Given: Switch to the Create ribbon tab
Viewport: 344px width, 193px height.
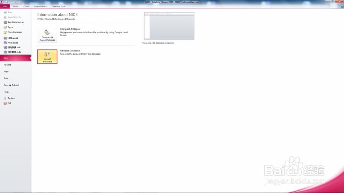Looking at the screenshot, I should point(26,6).
